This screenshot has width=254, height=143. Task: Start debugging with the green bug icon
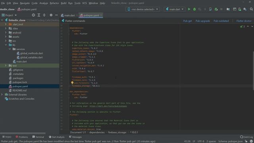pyautogui.click(x=194, y=9)
